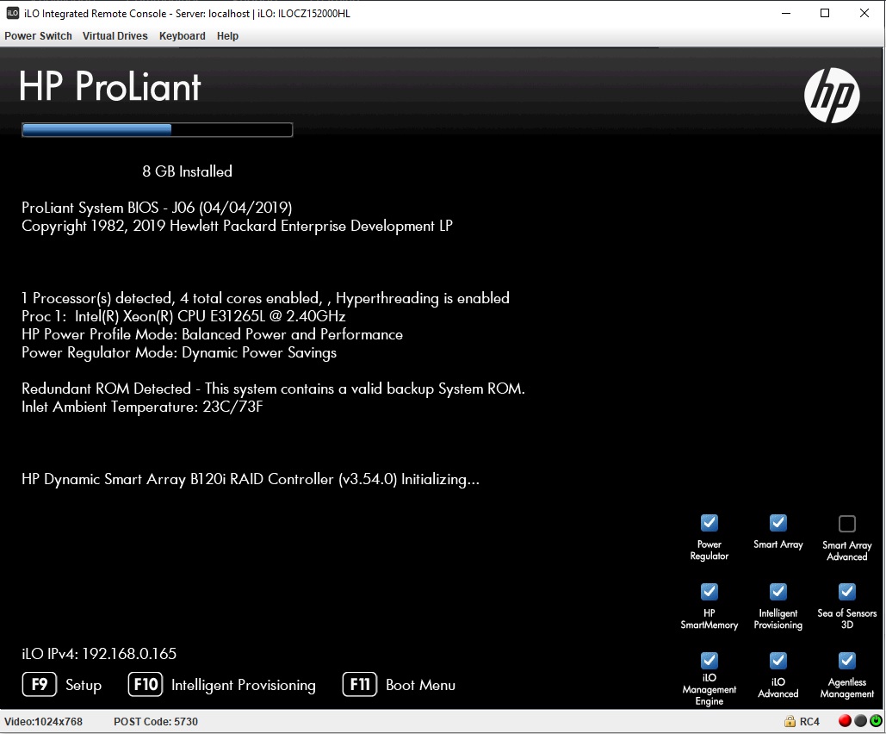Click the HP logo icon
The image size is (886, 734).
tap(831, 95)
